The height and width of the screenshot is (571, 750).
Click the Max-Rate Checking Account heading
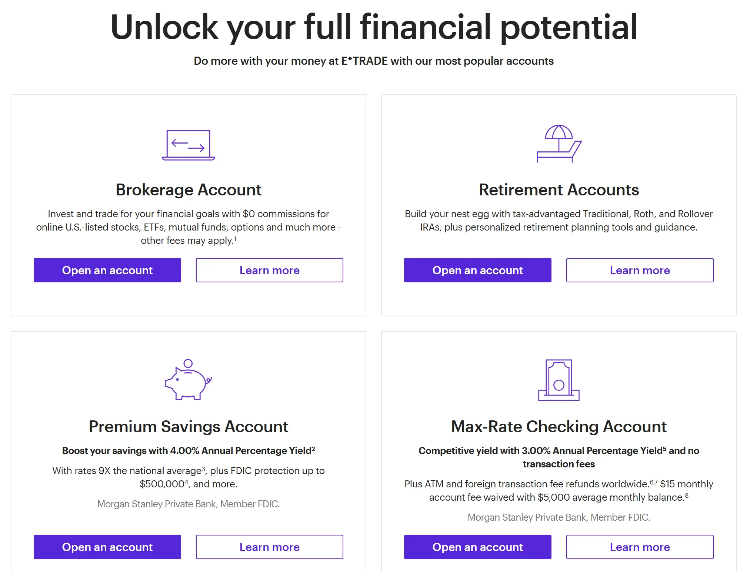click(x=559, y=427)
